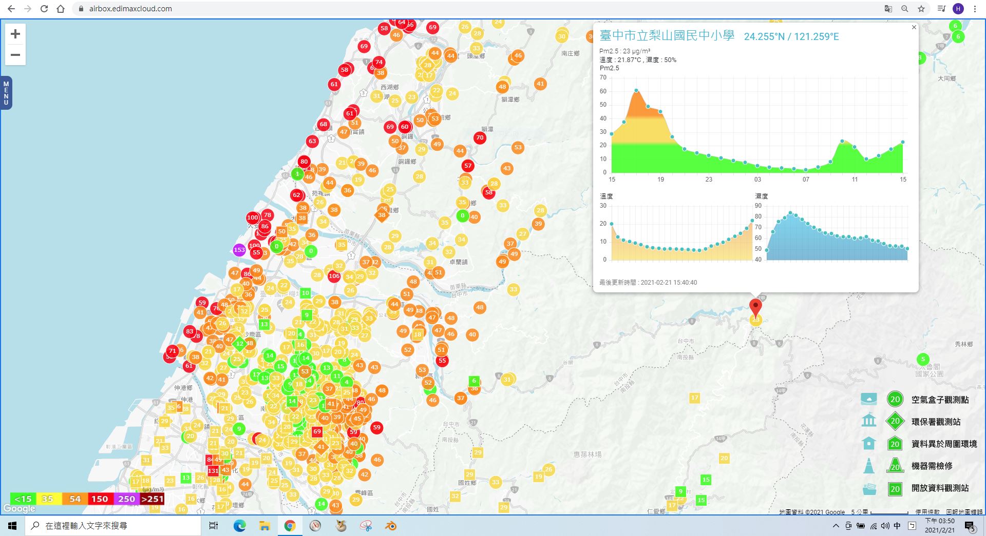Open the Chrome three-dot menu
986x536 pixels.
coord(975,9)
